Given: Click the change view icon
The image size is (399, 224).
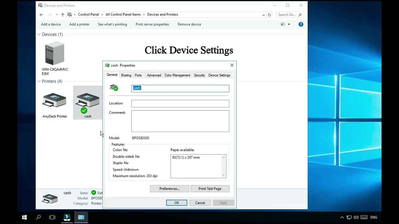Looking at the screenshot, I should (283, 24).
